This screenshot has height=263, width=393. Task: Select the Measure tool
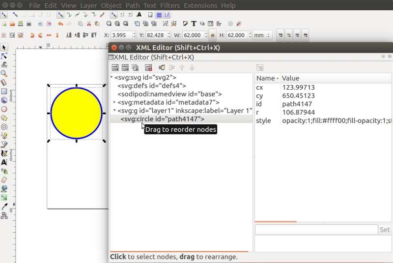tap(4, 83)
